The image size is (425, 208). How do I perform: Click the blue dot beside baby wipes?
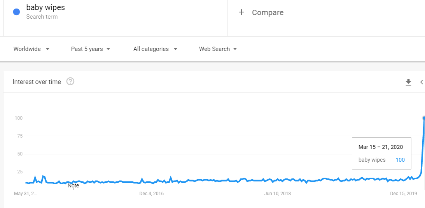click(x=16, y=12)
